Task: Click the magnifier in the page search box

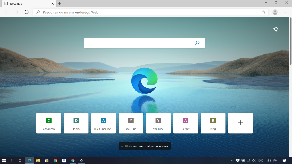Action: point(197,43)
